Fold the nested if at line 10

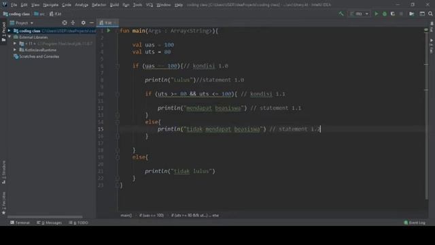click(118, 94)
